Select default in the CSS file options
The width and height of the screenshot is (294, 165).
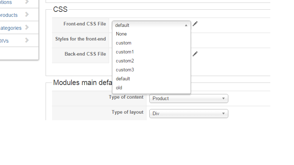(x=123, y=79)
